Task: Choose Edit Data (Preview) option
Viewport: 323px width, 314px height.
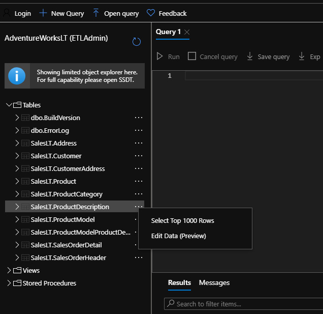Action: tap(178, 236)
